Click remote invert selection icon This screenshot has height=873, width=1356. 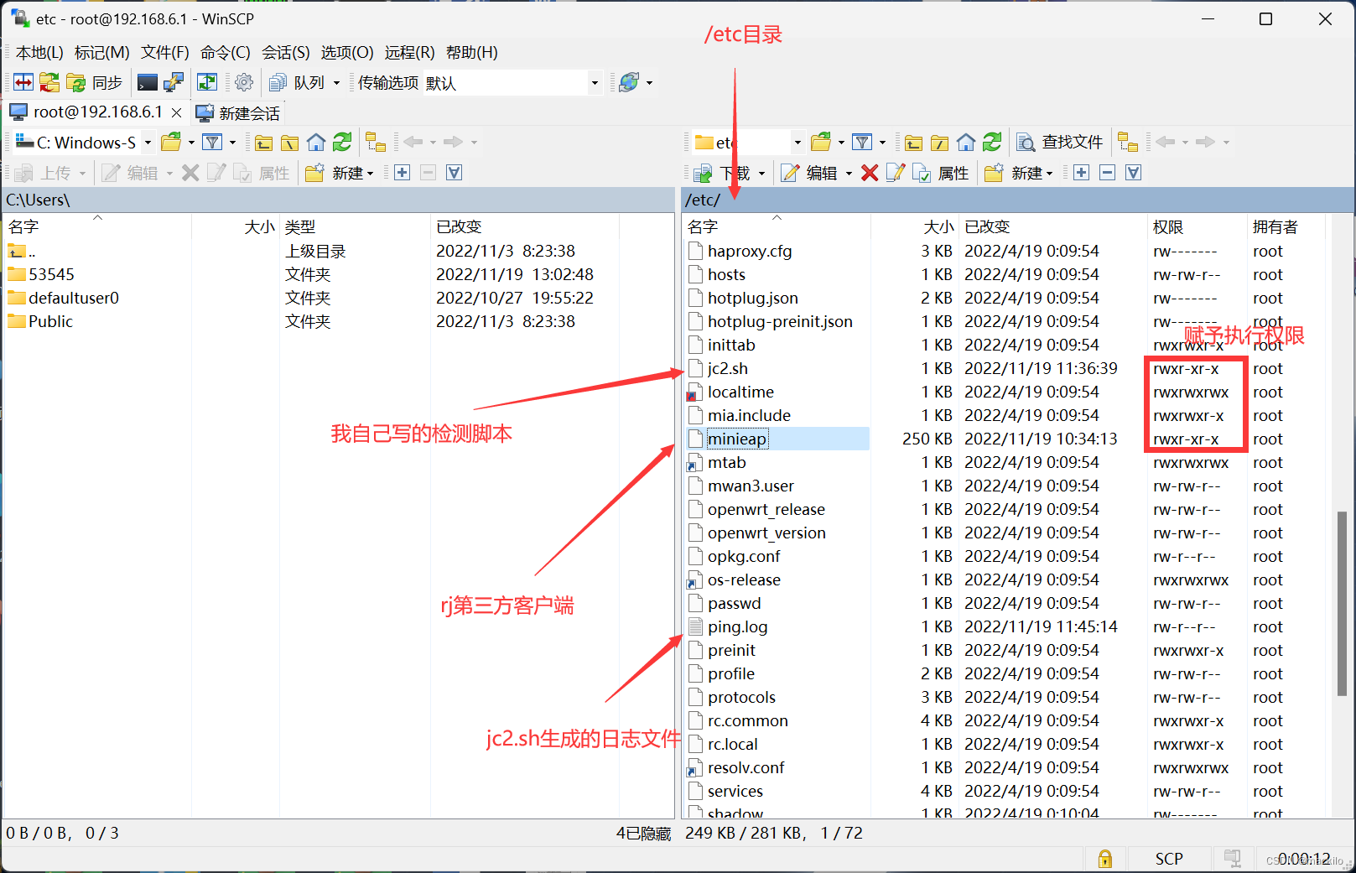coord(1133,173)
